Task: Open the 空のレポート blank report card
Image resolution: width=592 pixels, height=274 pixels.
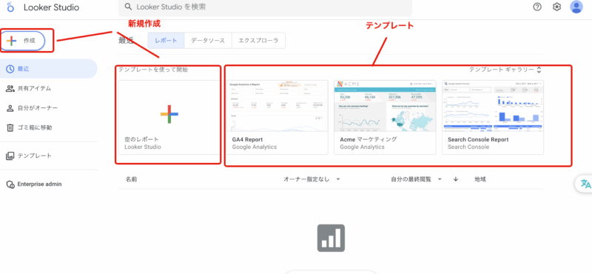Action: click(x=169, y=117)
